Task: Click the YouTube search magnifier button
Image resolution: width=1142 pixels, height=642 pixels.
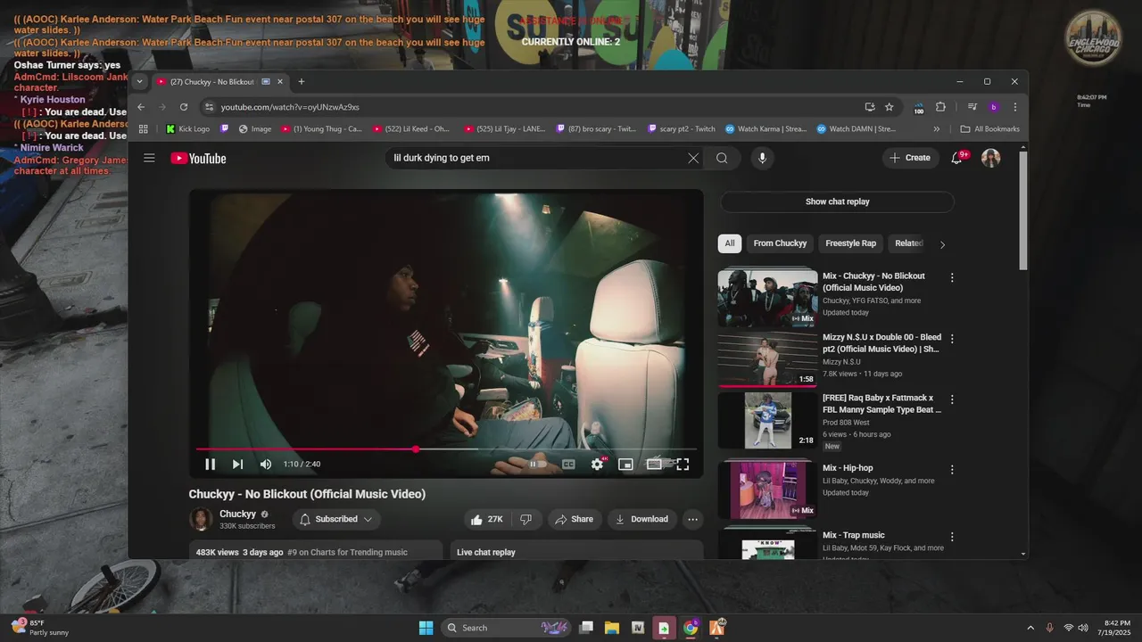Action: (722, 158)
